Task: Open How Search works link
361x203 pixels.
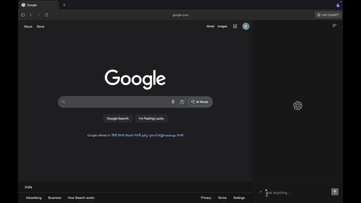Action: [x=81, y=198]
